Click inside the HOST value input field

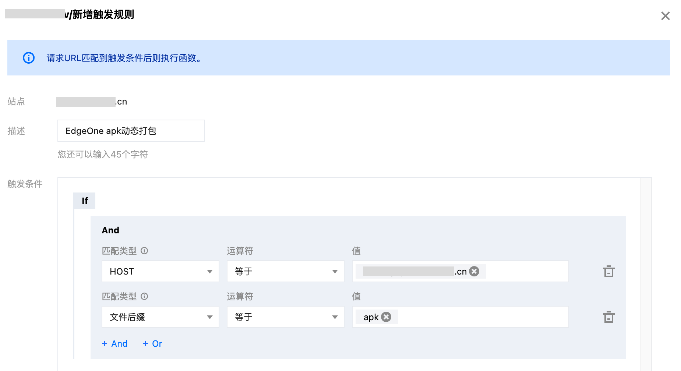[526, 271]
